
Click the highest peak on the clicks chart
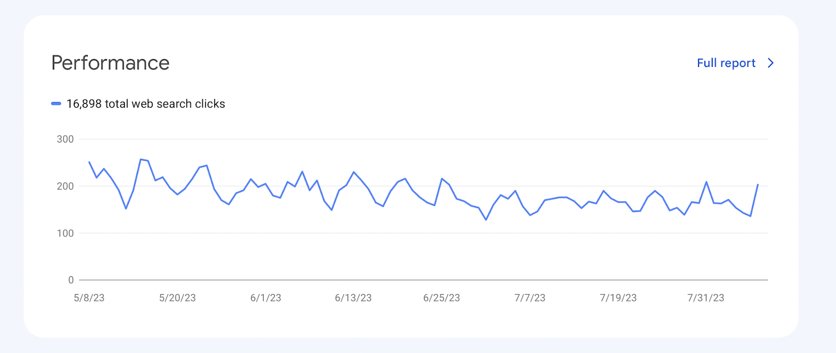tap(141, 158)
